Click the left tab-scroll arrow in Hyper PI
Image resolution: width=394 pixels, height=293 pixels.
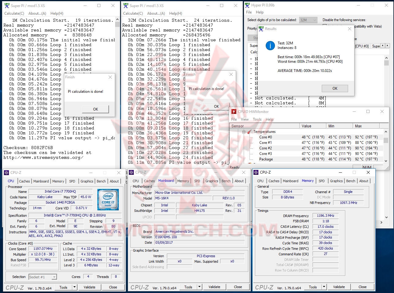(x=383, y=46)
